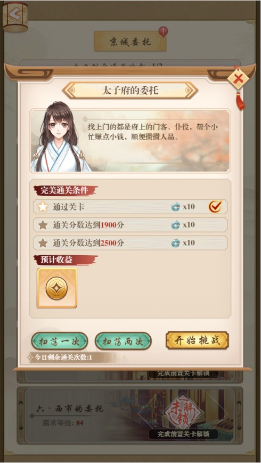The width and height of the screenshot is (261, 463).
Task: Start the challenge with 开始挑战
Action: (x=197, y=340)
